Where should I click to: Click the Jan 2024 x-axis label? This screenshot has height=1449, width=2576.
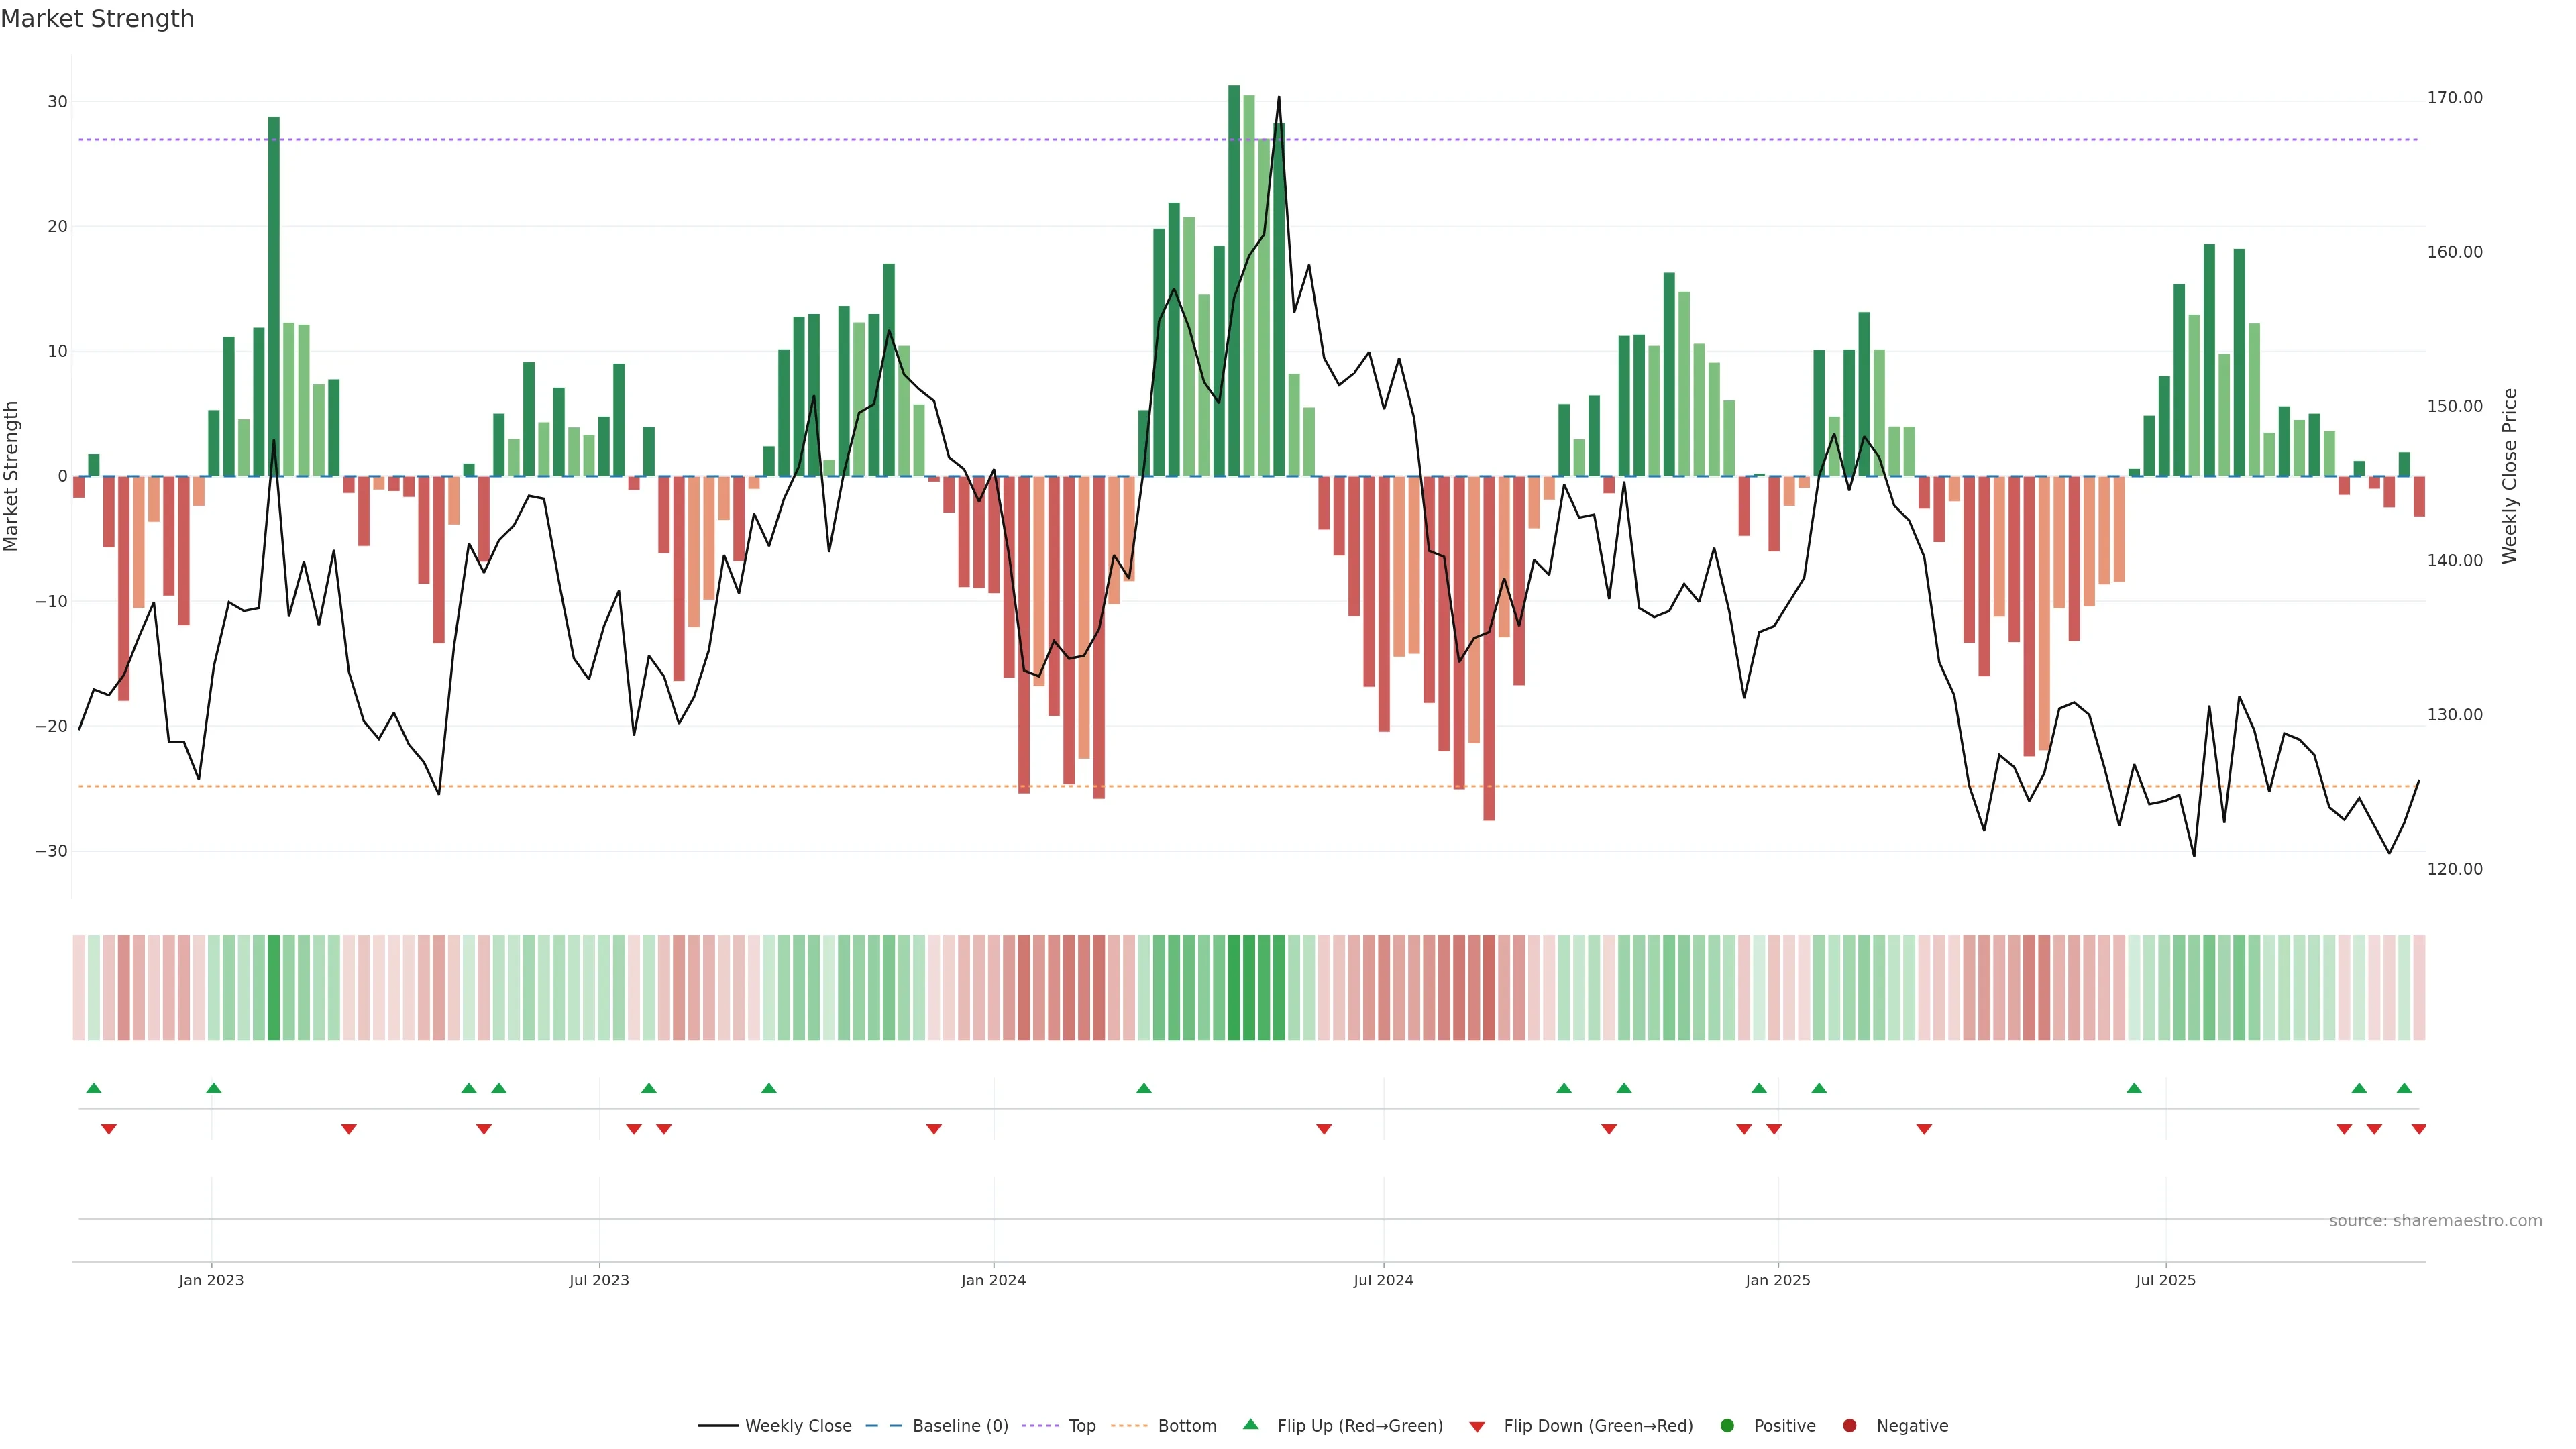pyautogui.click(x=993, y=1280)
